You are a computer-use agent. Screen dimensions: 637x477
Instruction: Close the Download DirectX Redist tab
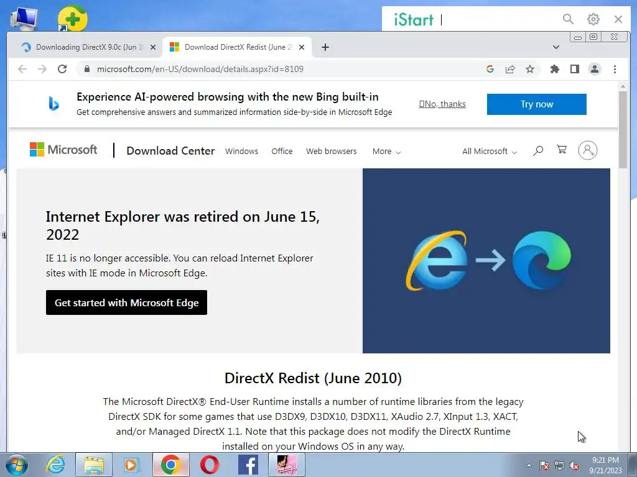coord(302,47)
